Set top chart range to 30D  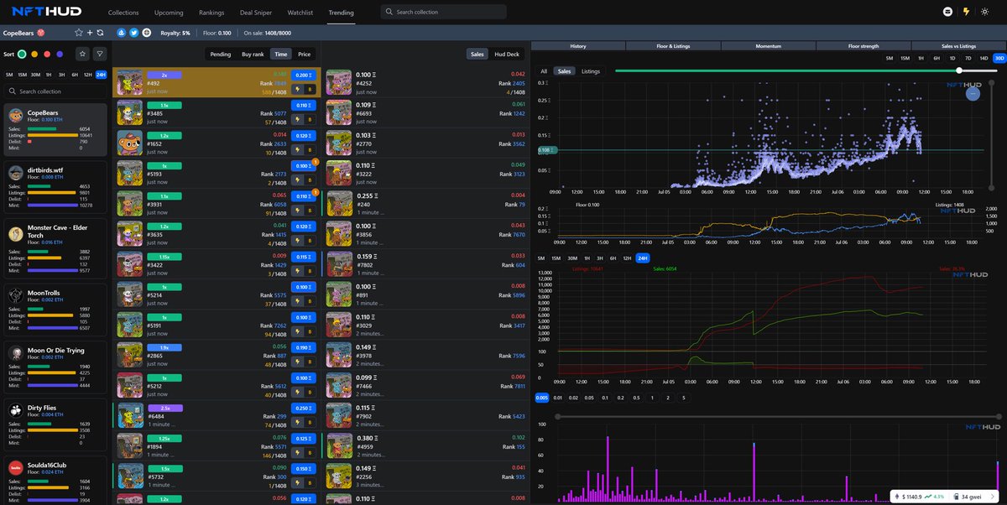pos(999,58)
